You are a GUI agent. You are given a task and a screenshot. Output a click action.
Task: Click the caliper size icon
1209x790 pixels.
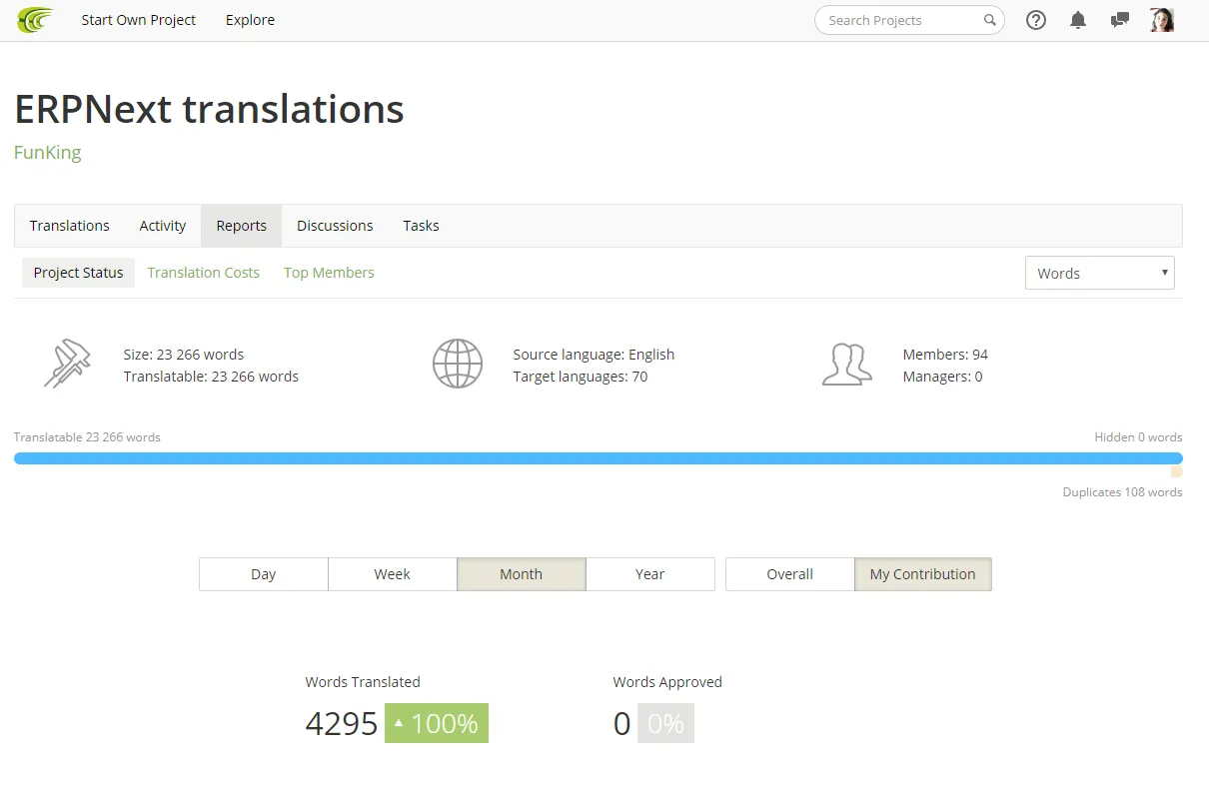67,365
